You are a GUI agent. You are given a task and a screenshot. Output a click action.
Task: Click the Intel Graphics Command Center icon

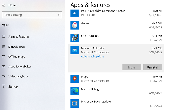[74, 13]
